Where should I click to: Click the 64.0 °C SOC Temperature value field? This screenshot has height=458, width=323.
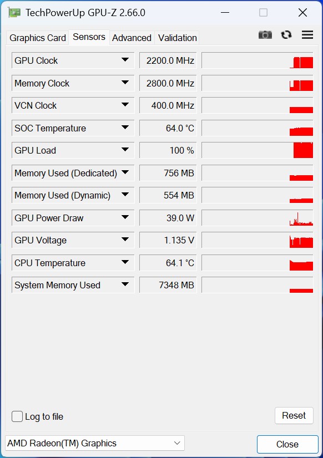[168, 128]
